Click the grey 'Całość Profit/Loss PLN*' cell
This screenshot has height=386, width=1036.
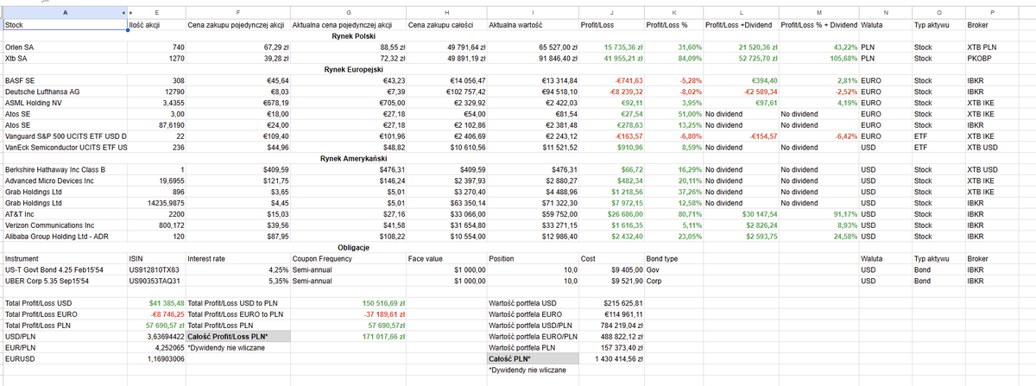[238, 336]
